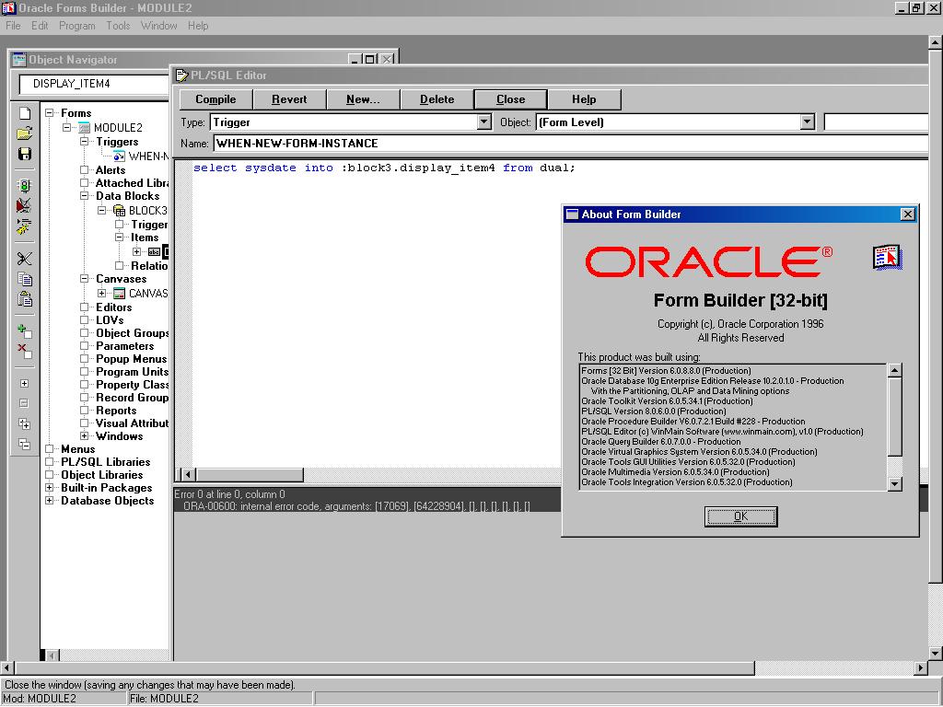Collapse the BLOCK3 node
Viewport: 943px width, 707px height.
101,211
